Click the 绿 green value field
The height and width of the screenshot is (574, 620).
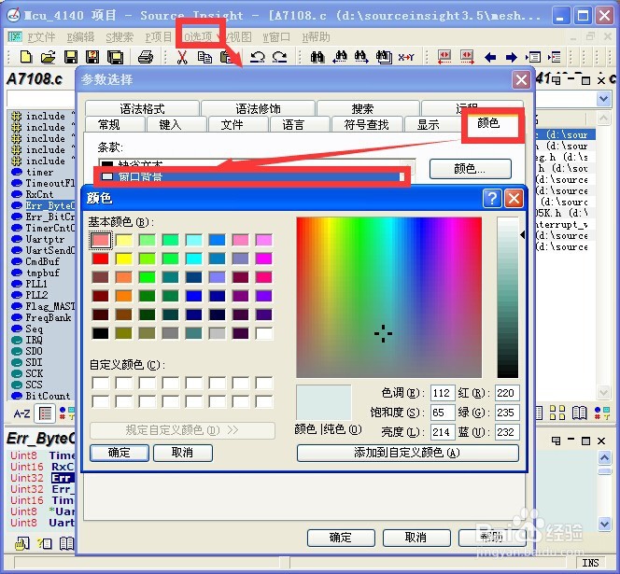coord(507,413)
